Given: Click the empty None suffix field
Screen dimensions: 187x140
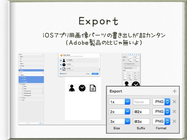Looking at the screenshot, I should (141, 102).
